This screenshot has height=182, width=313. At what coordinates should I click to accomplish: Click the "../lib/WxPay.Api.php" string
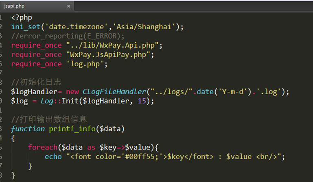pyautogui.click(x=112, y=45)
